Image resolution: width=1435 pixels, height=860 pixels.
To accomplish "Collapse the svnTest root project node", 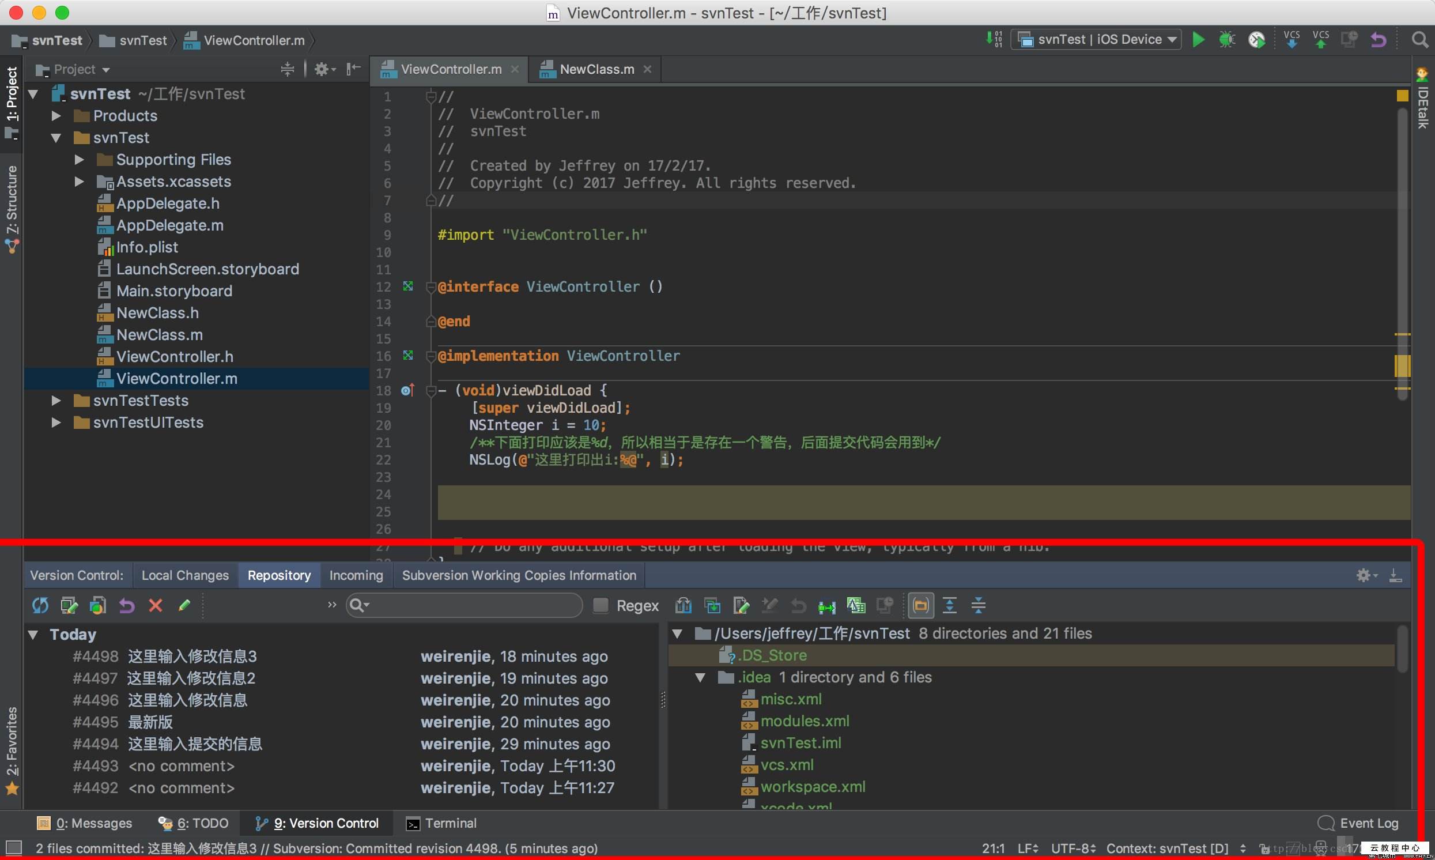I will pyautogui.click(x=33, y=94).
